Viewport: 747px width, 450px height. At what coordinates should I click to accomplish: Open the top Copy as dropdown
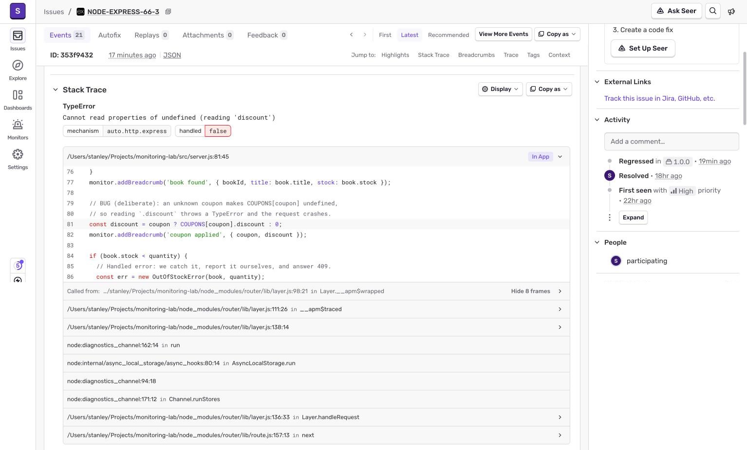[557, 34]
